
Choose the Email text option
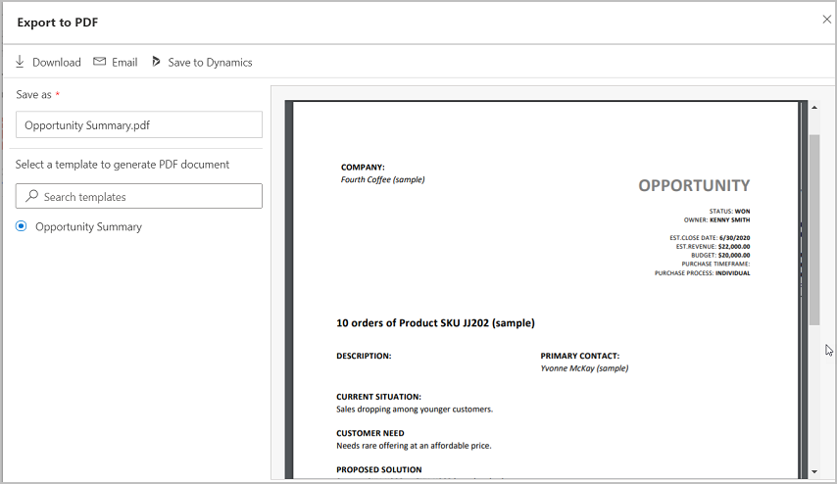(x=124, y=62)
